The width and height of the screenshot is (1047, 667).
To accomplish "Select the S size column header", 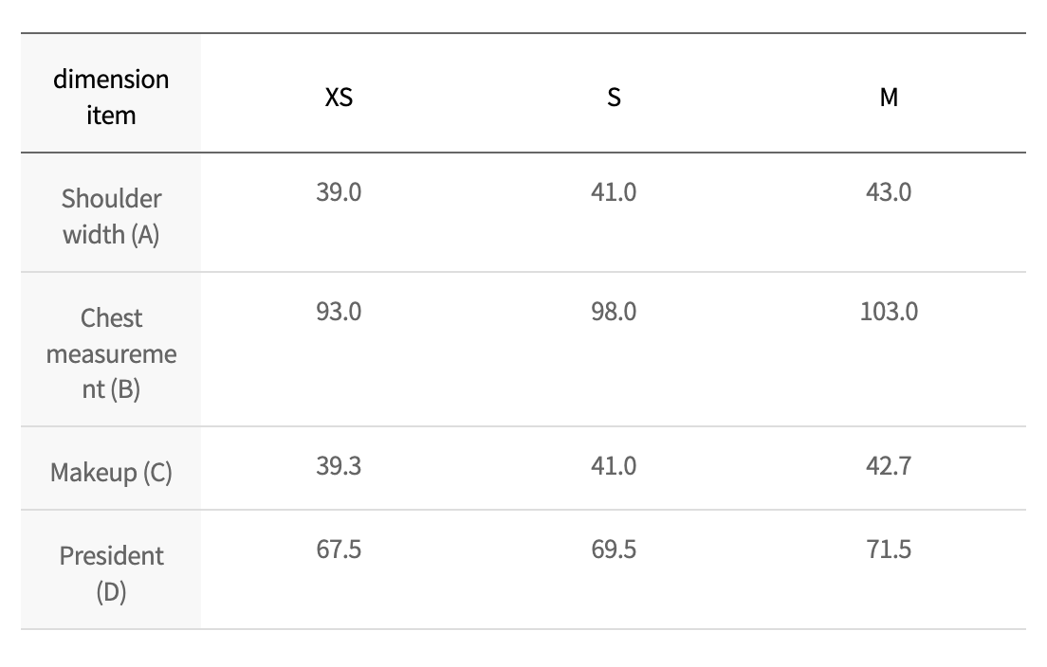I will (614, 97).
